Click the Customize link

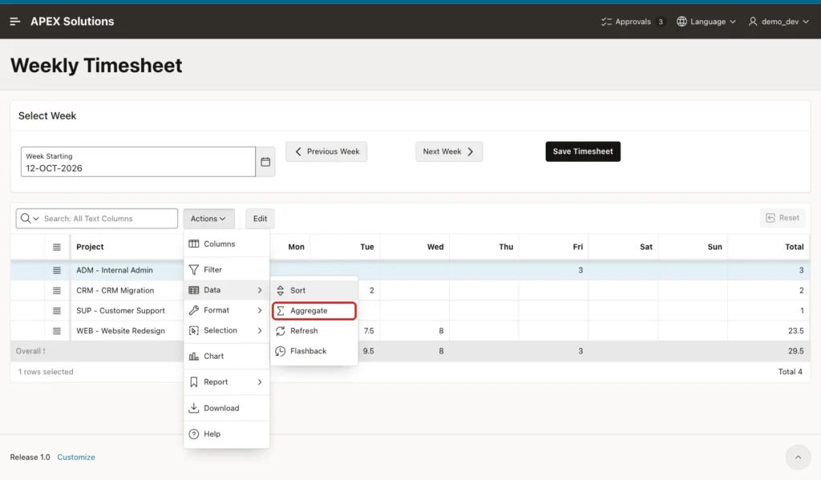pyautogui.click(x=76, y=457)
